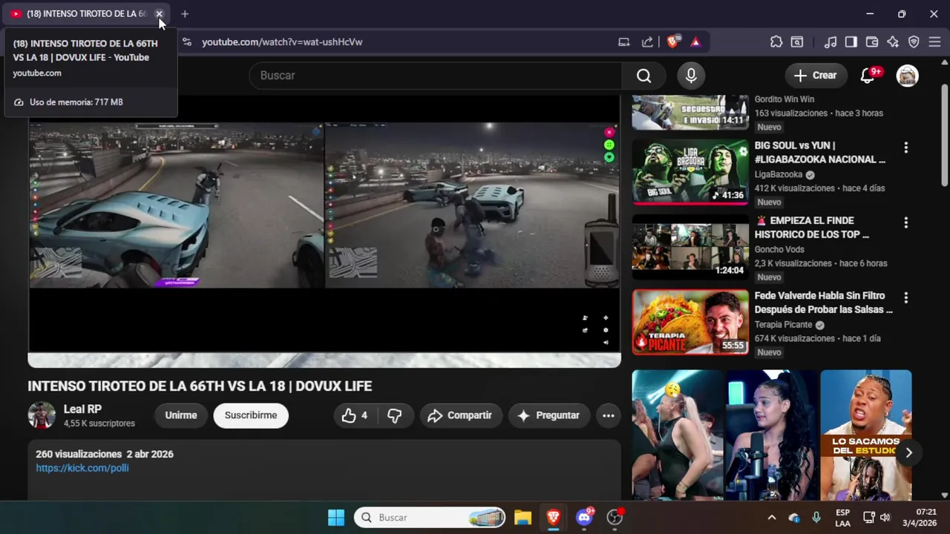
Task: Open 'Fede Valverde Habla Sin Filtro' title
Action: pyautogui.click(x=823, y=303)
